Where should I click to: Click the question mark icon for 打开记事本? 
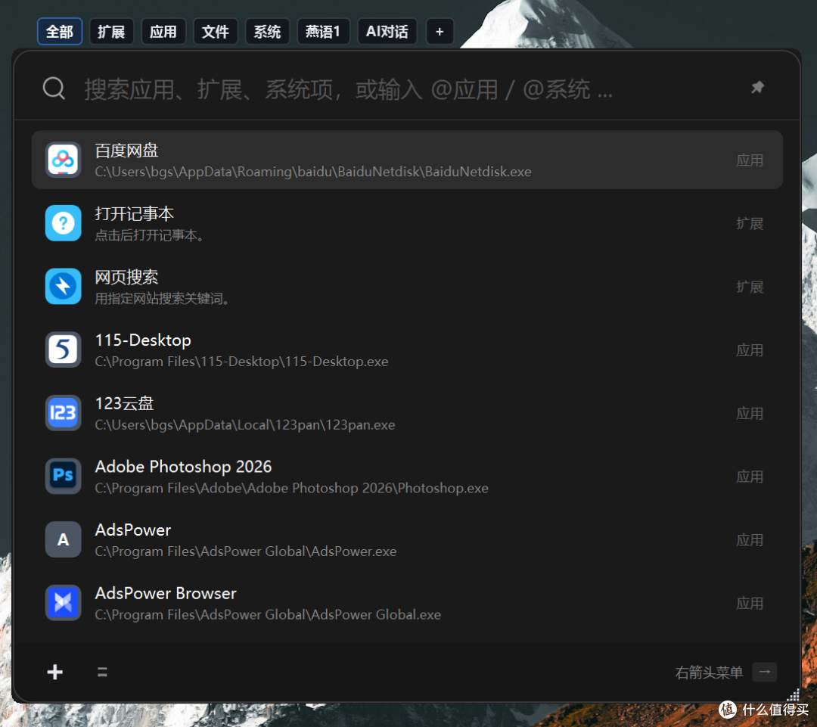coord(63,223)
